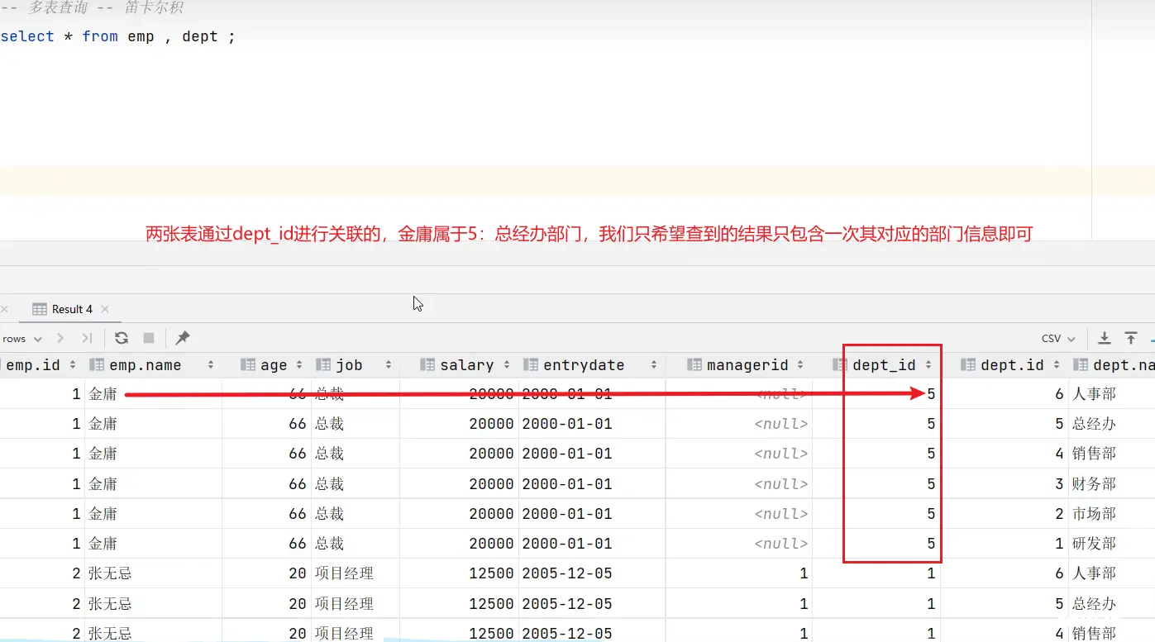Click the '总经办' cell in second 金庸 row
1155x642 pixels.
tap(1094, 424)
